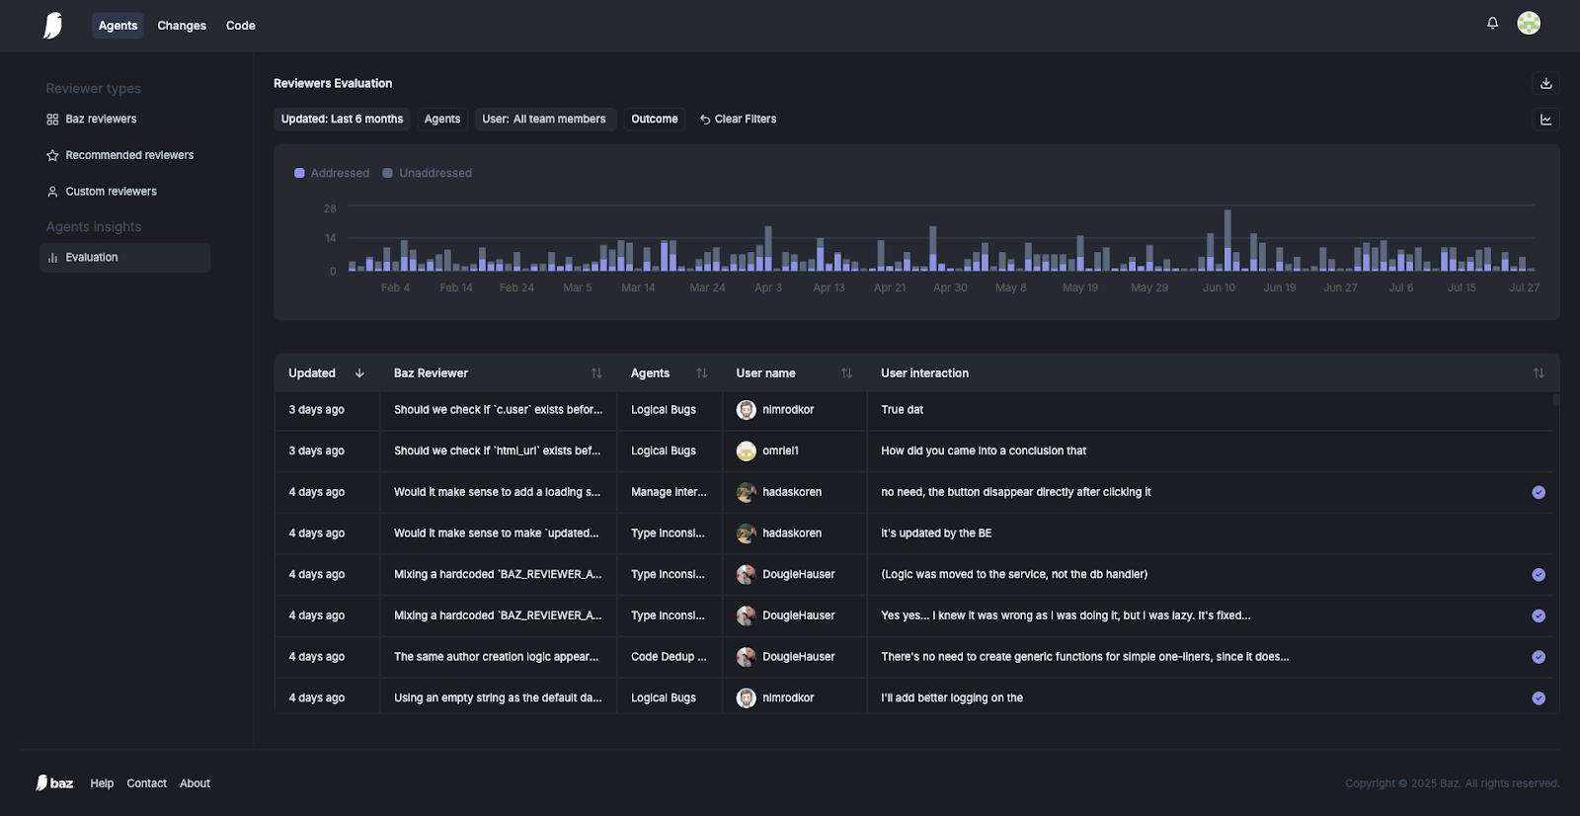
Task: Click 'How did you came into a conclusion' text
Action: coord(984,451)
